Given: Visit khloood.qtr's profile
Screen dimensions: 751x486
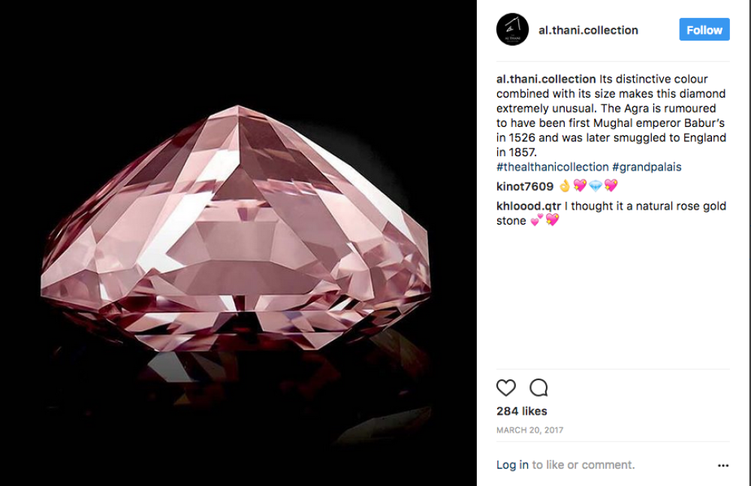Looking at the screenshot, I should point(528,206).
